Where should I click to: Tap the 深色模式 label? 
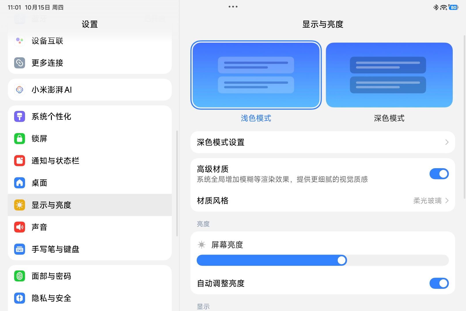389,118
